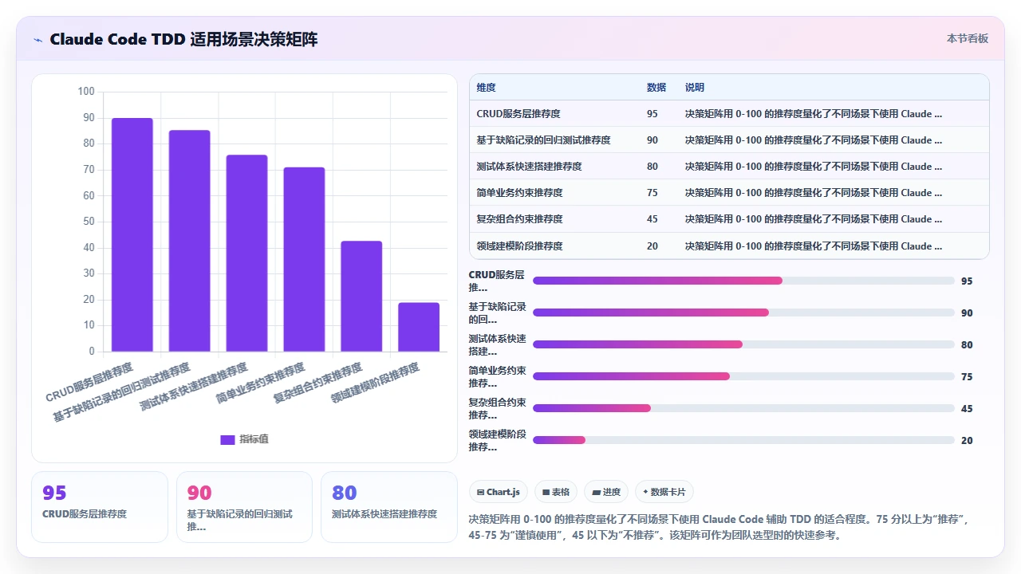The image size is (1021, 574).
Task: Click the CRUD服务层 progress bar
Action: pyautogui.click(x=743, y=281)
